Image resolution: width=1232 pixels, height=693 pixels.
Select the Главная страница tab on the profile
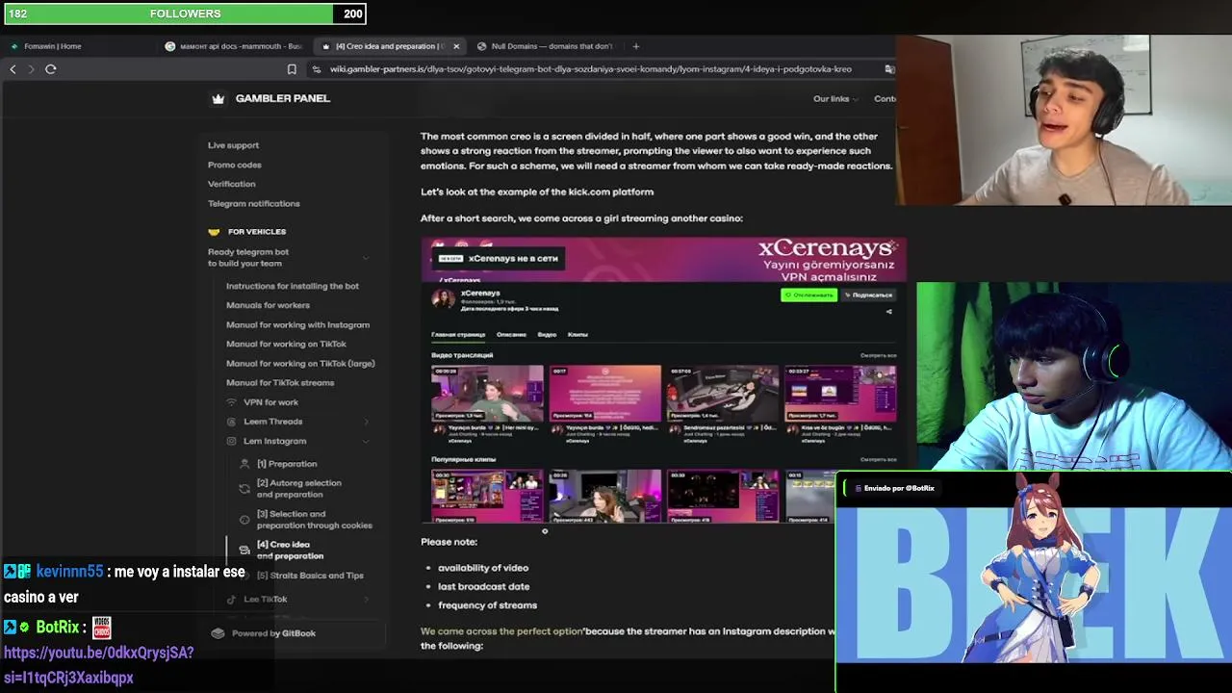coord(458,335)
